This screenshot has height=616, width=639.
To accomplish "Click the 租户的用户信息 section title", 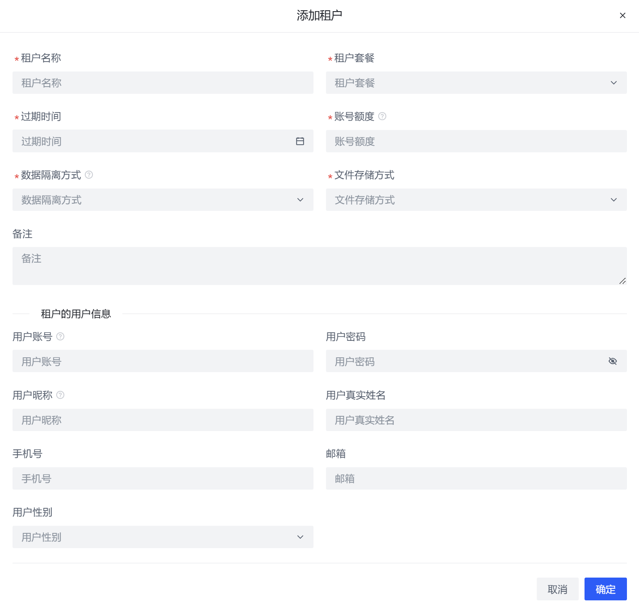I will 76,314.
